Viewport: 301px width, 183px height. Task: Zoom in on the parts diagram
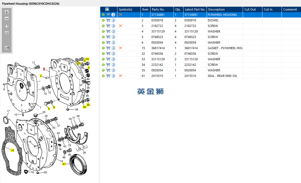[x=7, y=12]
